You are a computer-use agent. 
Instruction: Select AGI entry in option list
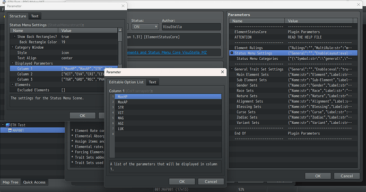(x=168, y=123)
